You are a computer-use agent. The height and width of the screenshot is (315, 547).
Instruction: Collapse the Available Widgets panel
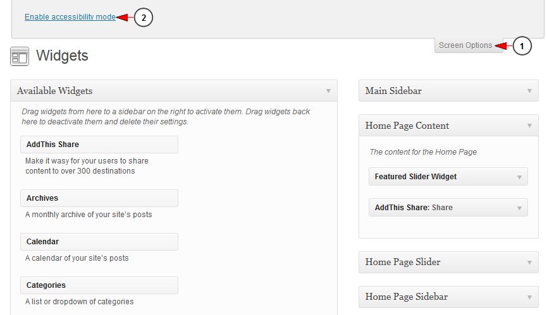(328, 91)
